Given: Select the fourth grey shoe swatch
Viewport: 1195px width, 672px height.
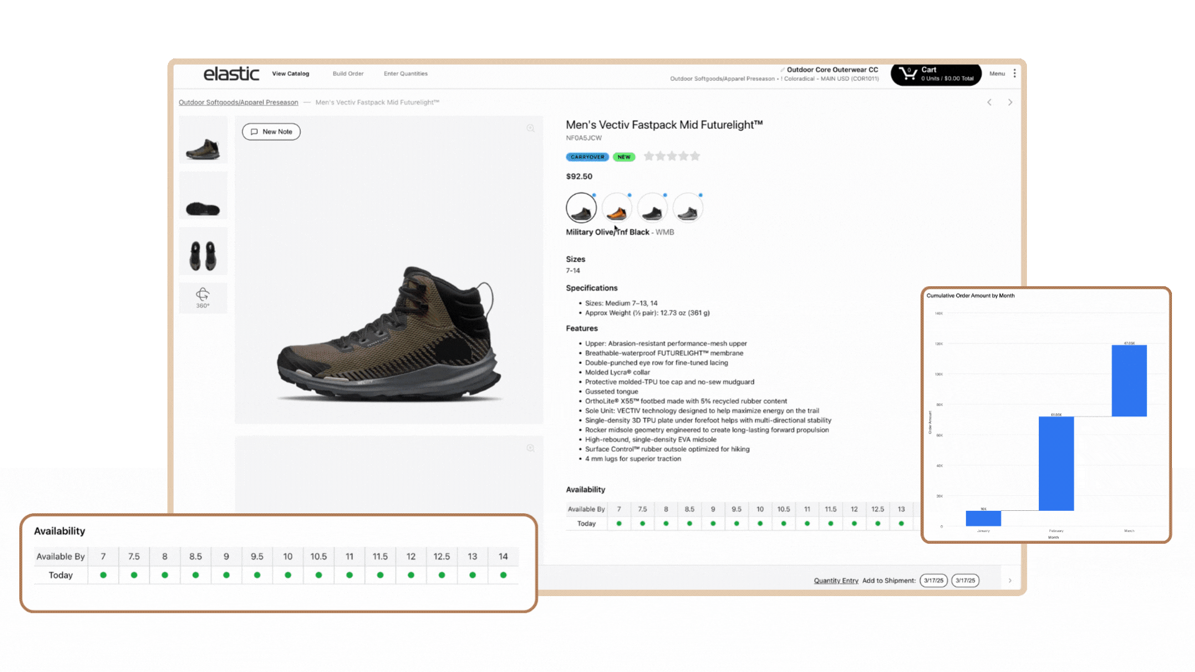Looking at the screenshot, I should click(687, 208).
